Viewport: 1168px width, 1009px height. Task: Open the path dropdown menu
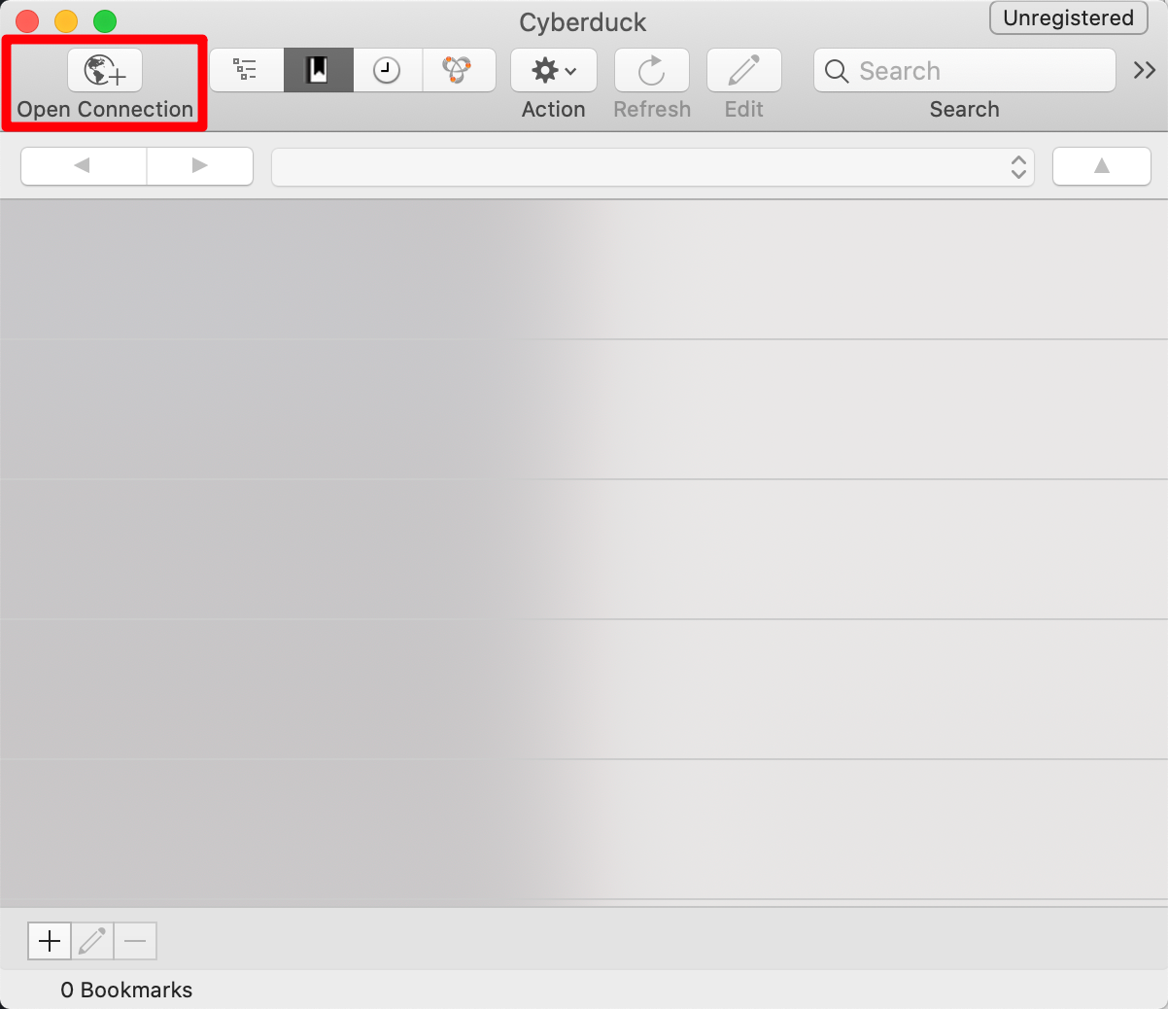pyautogui.click(x=653, y=166)
